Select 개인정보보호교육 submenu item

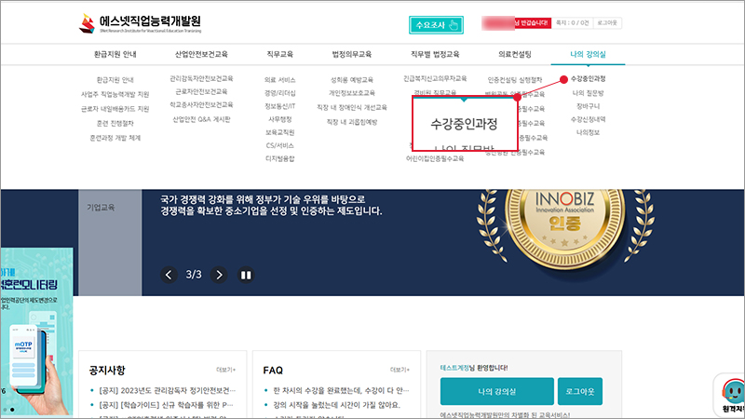point(352,92)
